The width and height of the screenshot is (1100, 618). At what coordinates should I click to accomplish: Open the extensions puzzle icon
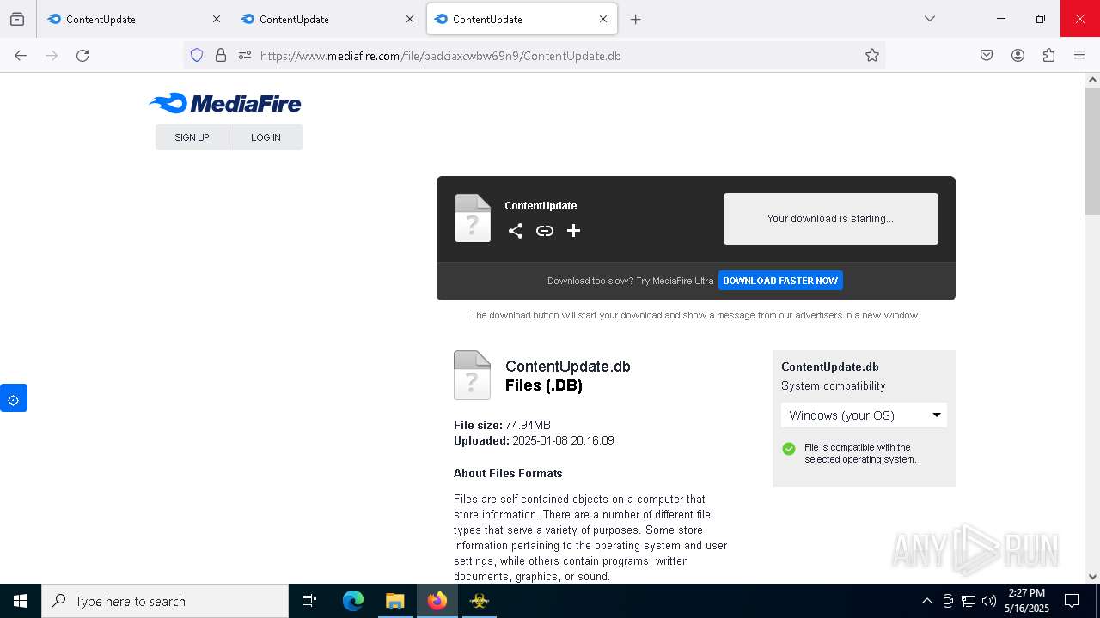point(1048,55)
